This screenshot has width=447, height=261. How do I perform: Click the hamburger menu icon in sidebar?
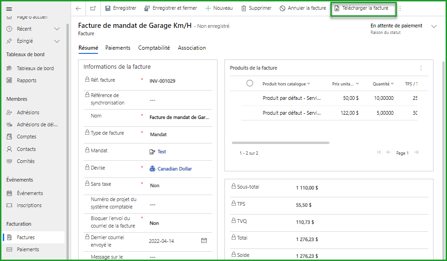[9, 9]
